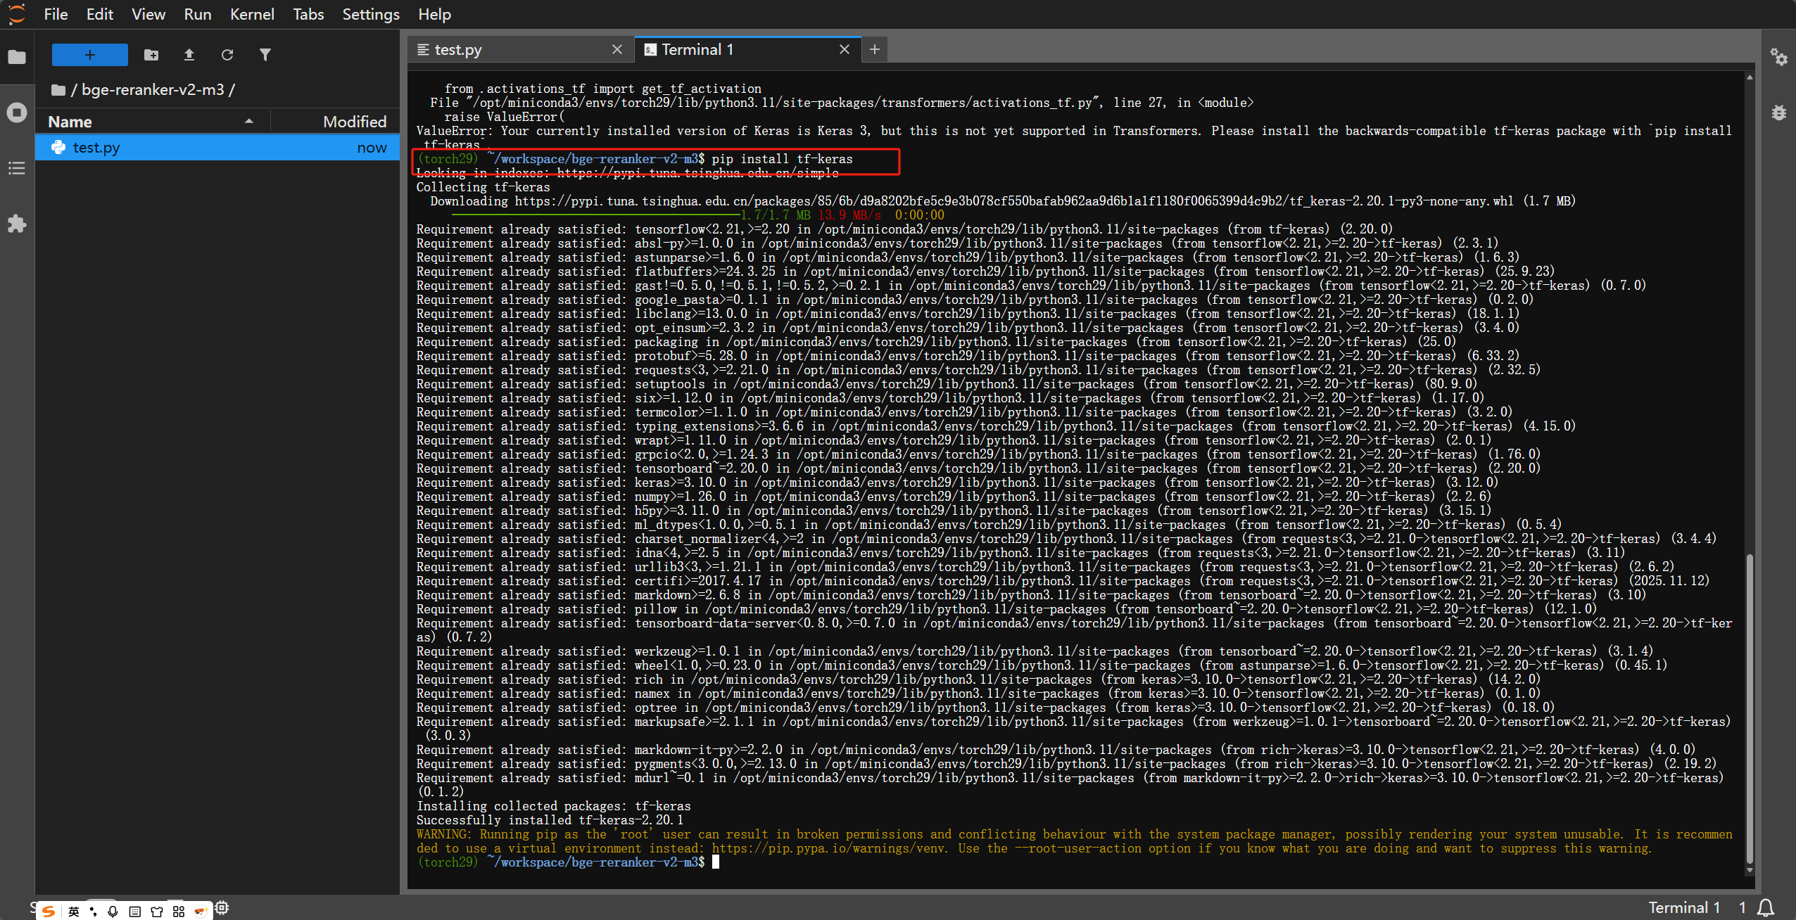
Task: Close the Terminal 1 tab
Action: coord(845,49)
